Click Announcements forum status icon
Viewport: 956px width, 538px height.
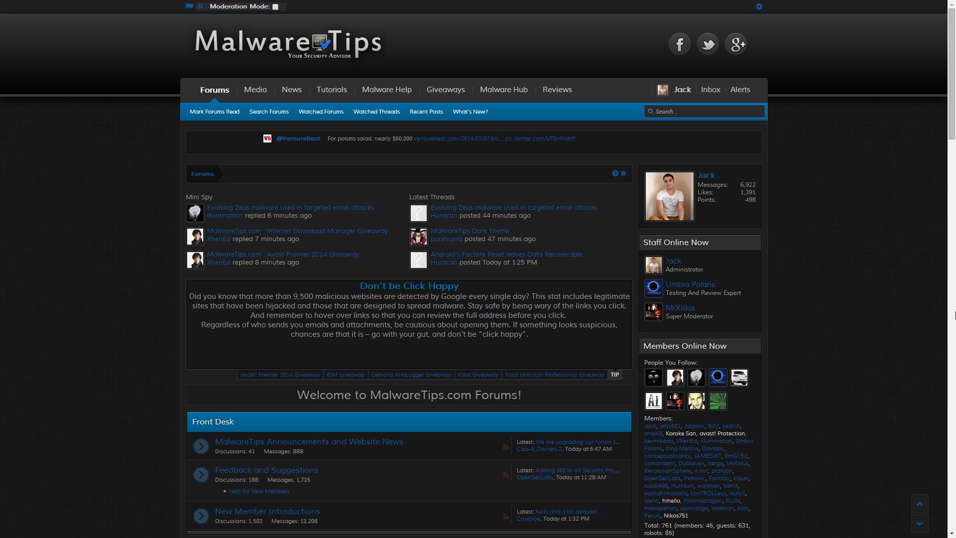pos(201,446)
